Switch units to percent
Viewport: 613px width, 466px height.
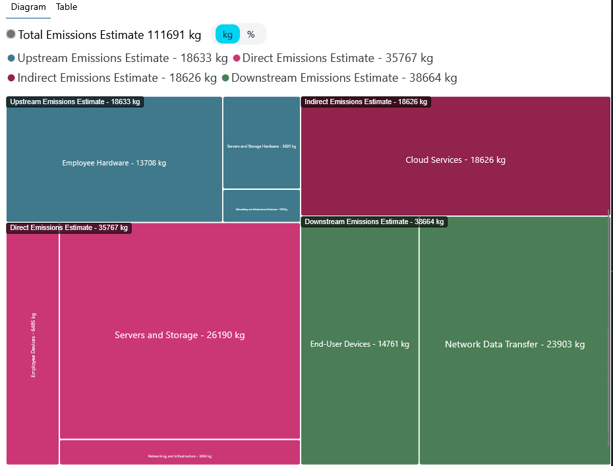251,34
